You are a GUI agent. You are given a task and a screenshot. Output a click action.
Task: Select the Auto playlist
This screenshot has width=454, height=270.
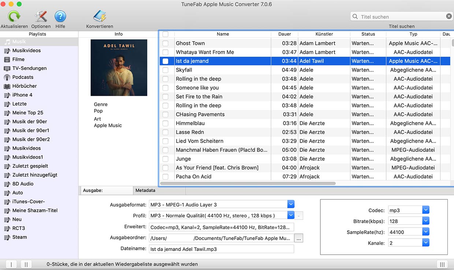[39, 193]
